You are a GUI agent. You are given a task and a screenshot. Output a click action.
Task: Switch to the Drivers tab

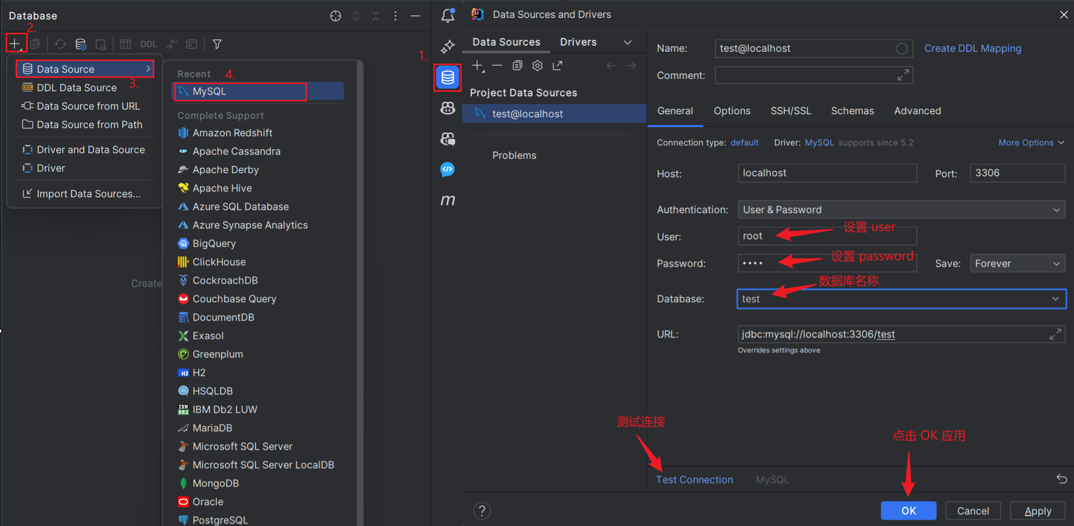click(578, 42)
